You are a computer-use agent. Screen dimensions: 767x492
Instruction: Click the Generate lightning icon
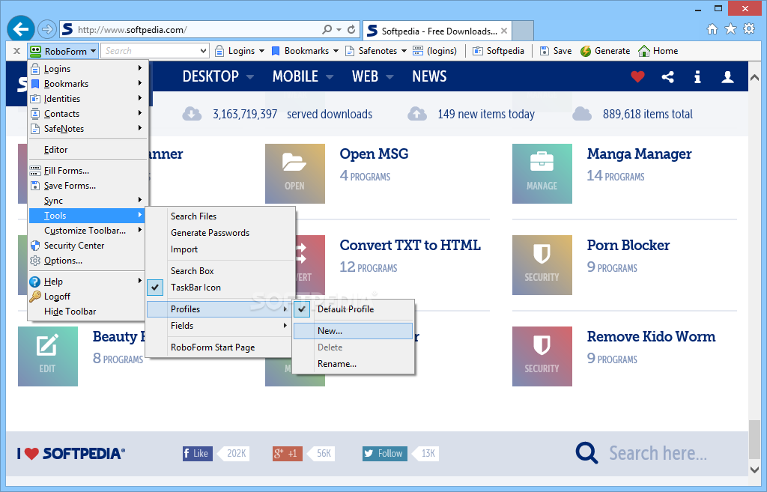[x=605, y=51]
